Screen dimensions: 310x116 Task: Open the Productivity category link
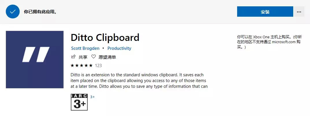tap(119, 48)
